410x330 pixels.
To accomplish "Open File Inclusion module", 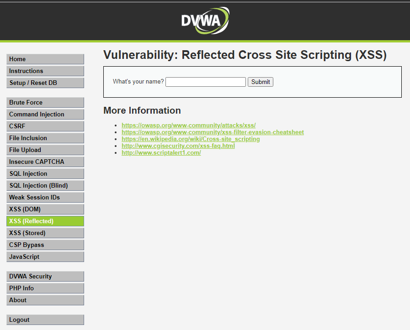I will click(x=45, y=138).
